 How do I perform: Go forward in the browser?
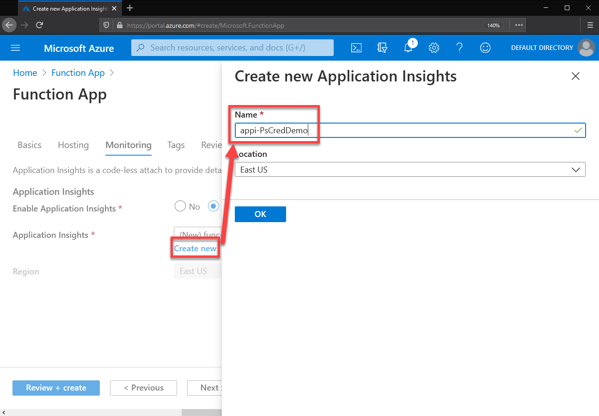point(24,25)
